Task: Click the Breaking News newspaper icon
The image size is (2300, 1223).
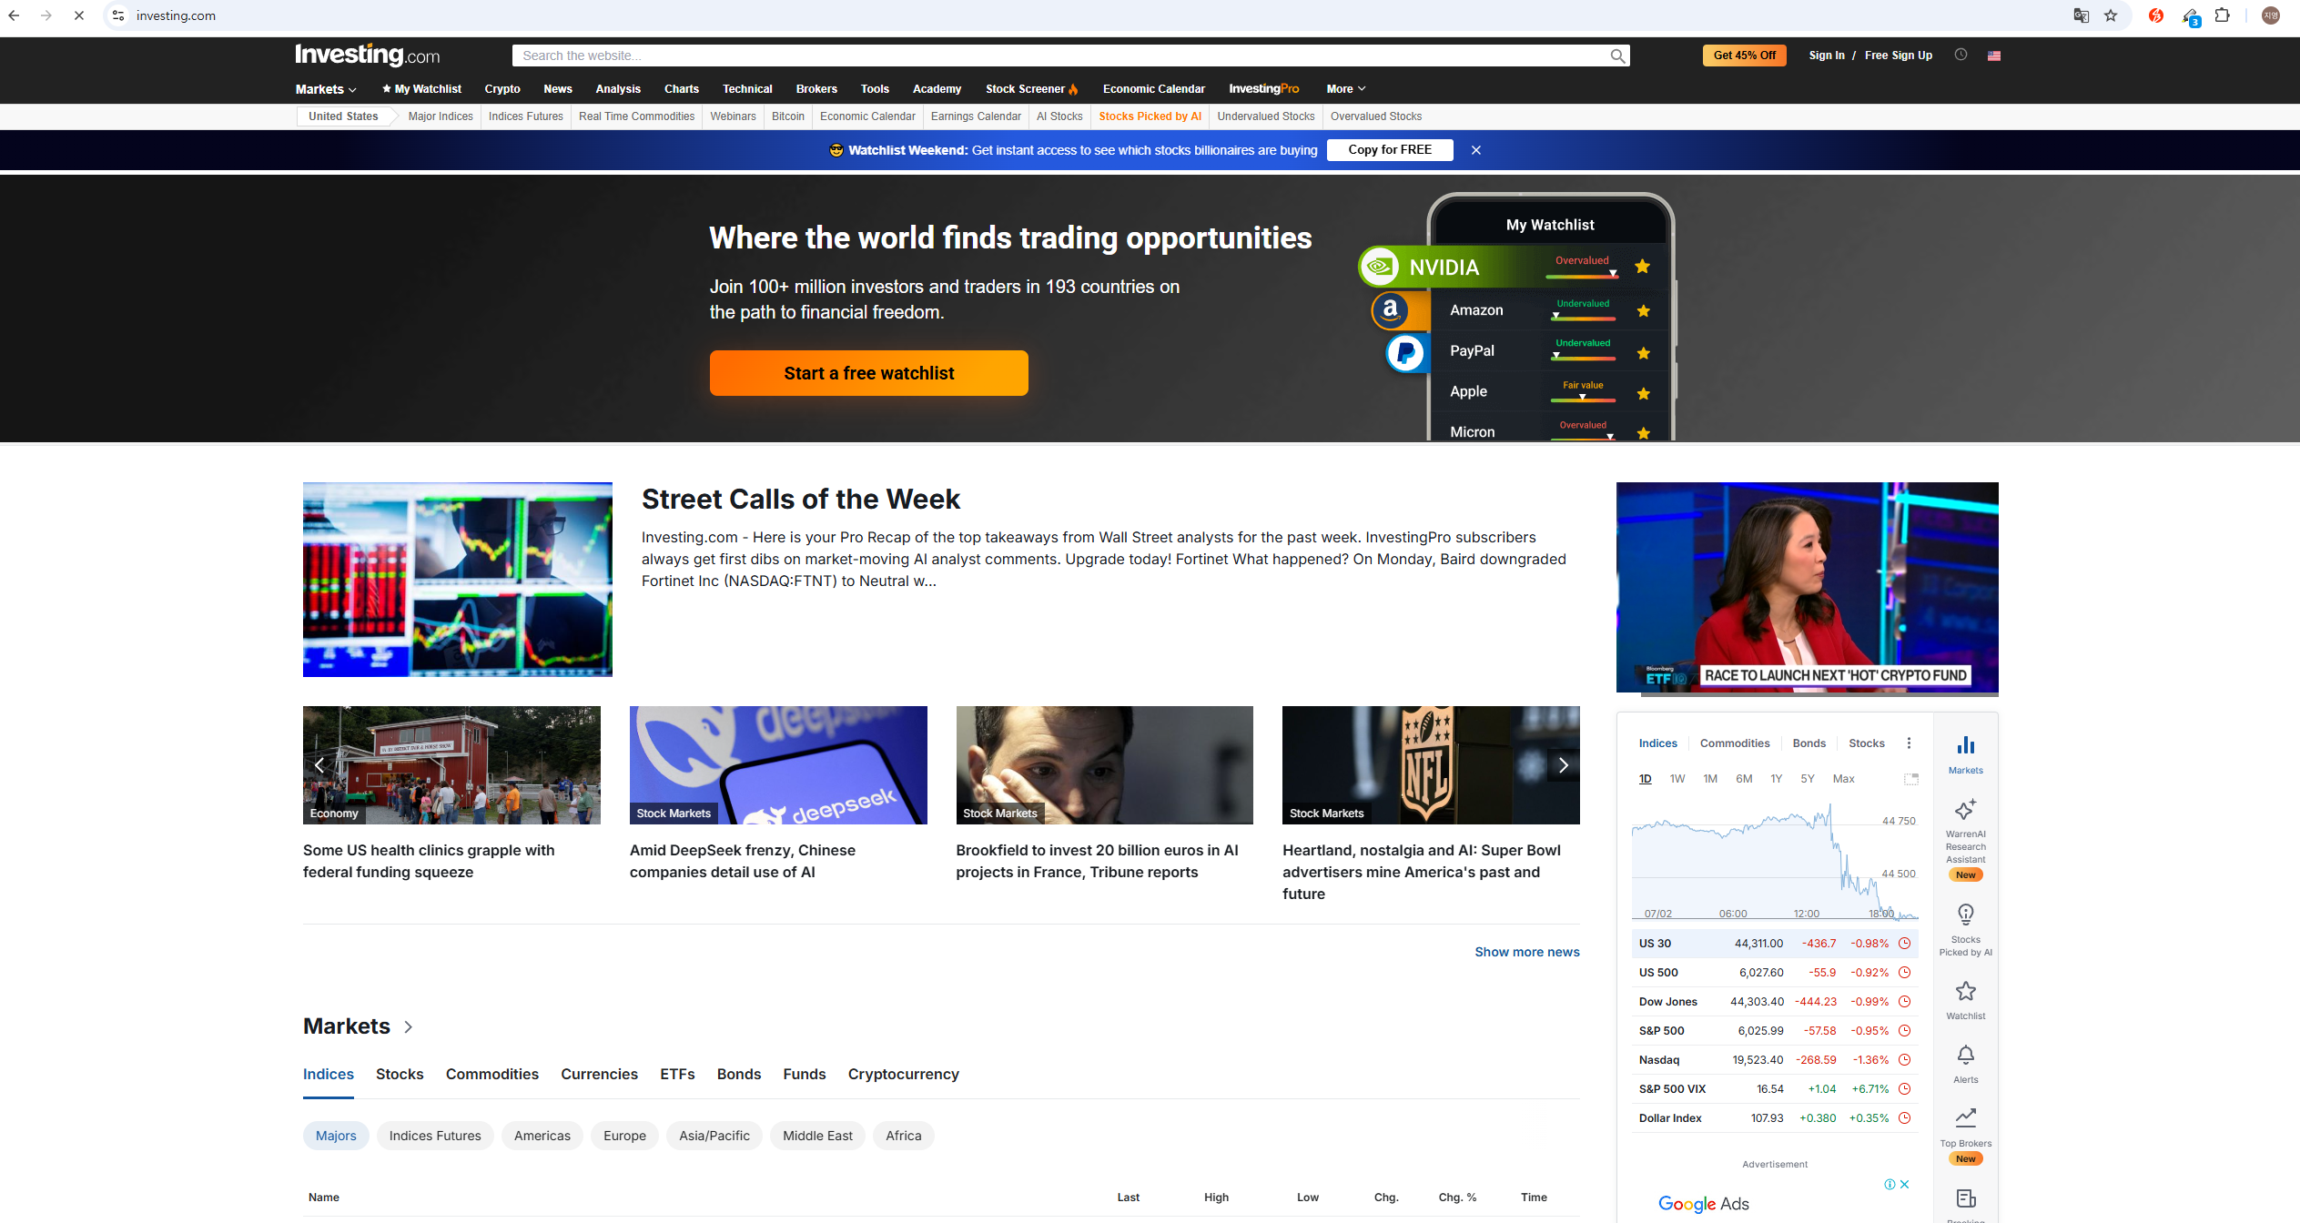Action: point(1966,1198)
